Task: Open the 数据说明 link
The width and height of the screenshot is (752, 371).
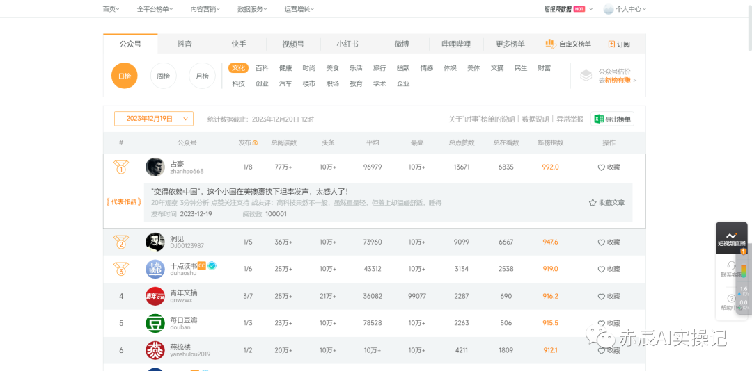Action: pos(535,119)
